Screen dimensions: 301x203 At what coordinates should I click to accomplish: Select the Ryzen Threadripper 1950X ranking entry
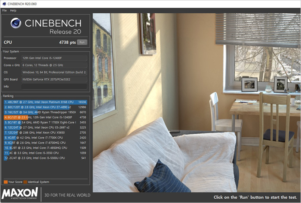coord(45,112)
